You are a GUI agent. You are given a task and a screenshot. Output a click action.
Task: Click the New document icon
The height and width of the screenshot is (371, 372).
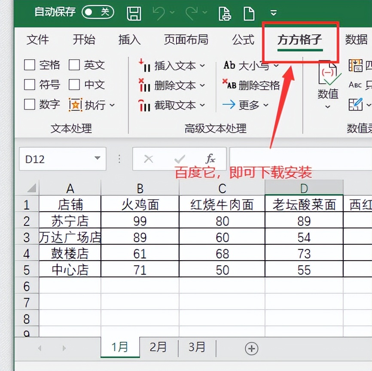(x=248, y=13)
